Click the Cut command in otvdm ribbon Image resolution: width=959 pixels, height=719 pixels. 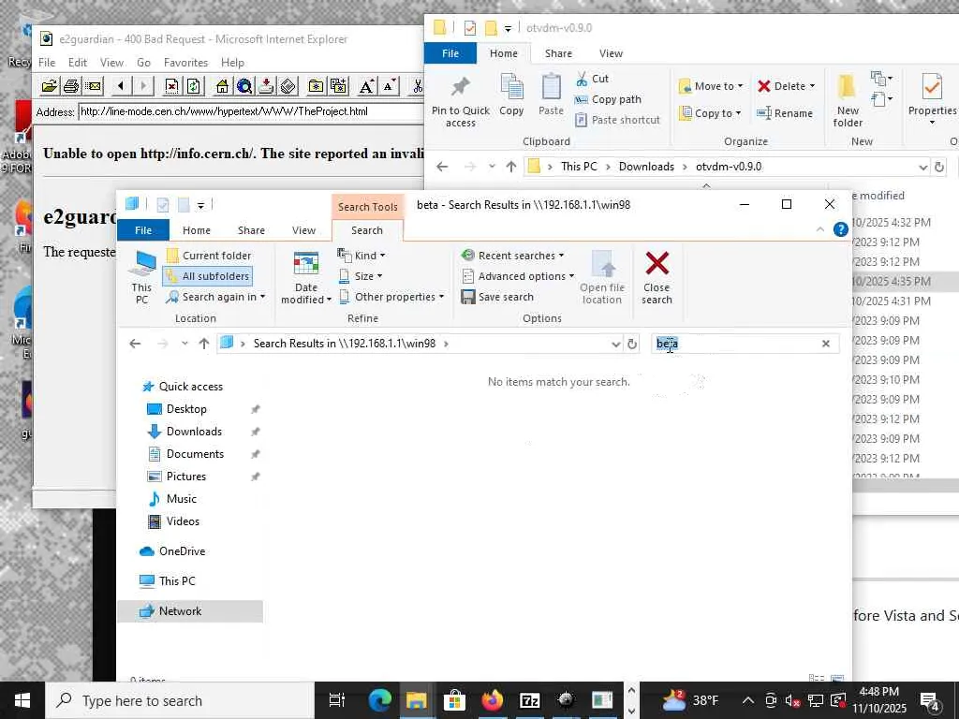[x=592, y=79]
